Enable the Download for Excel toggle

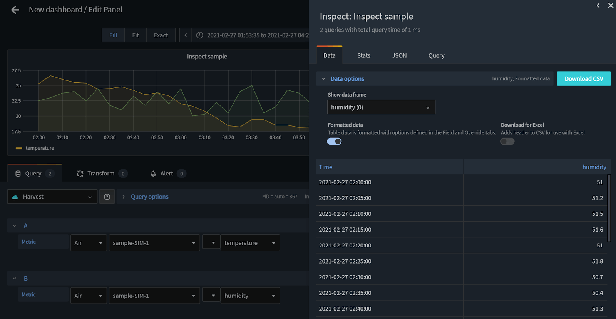pyautogui.click(x=507, y=142)
